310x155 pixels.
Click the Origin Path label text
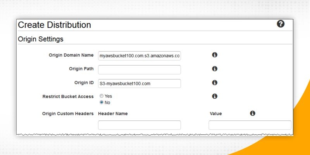(x=81, y=69)
